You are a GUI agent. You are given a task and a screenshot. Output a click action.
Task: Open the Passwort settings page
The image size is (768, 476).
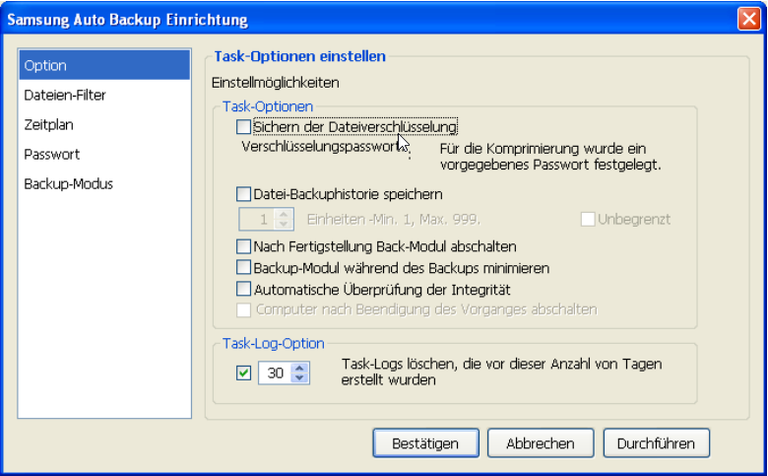pos(104,154)
